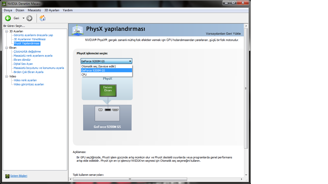This screenshot has height=184, width=328.
Task: Click the middle display port icon
Action: tap(108, 110)
